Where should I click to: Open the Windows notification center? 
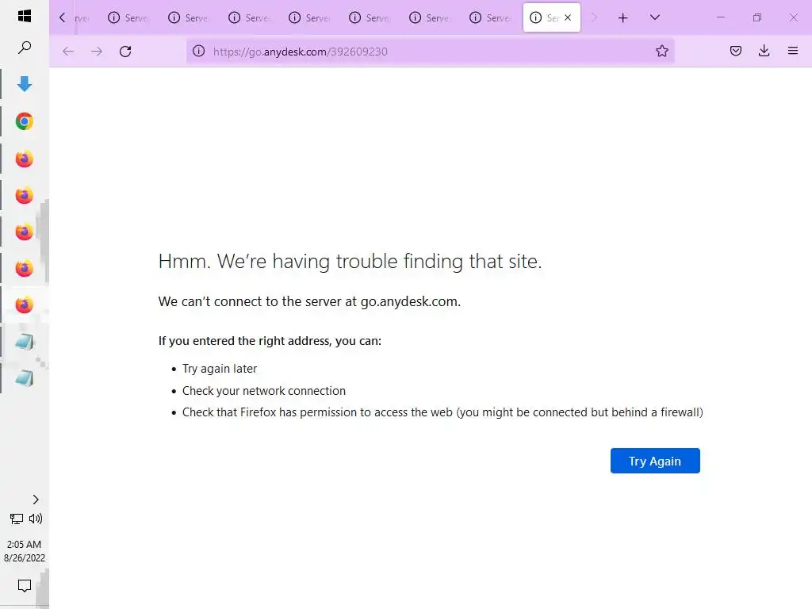(x=25, y=586)
